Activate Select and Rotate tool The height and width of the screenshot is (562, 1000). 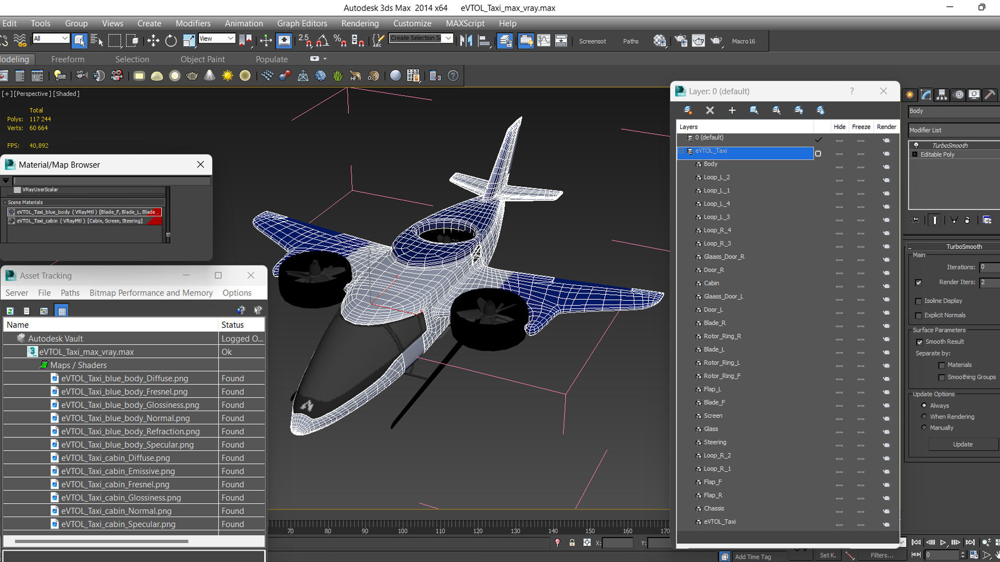171,41
